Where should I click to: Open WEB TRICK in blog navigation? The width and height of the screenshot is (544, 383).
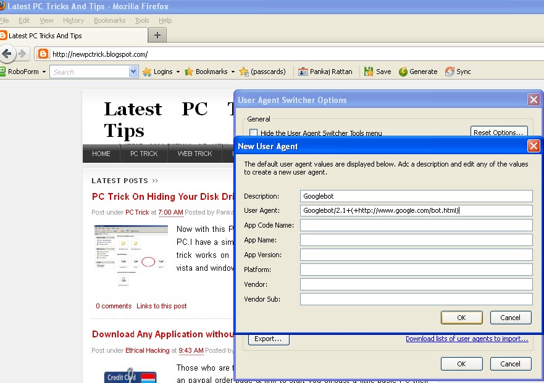pos(195,154)
